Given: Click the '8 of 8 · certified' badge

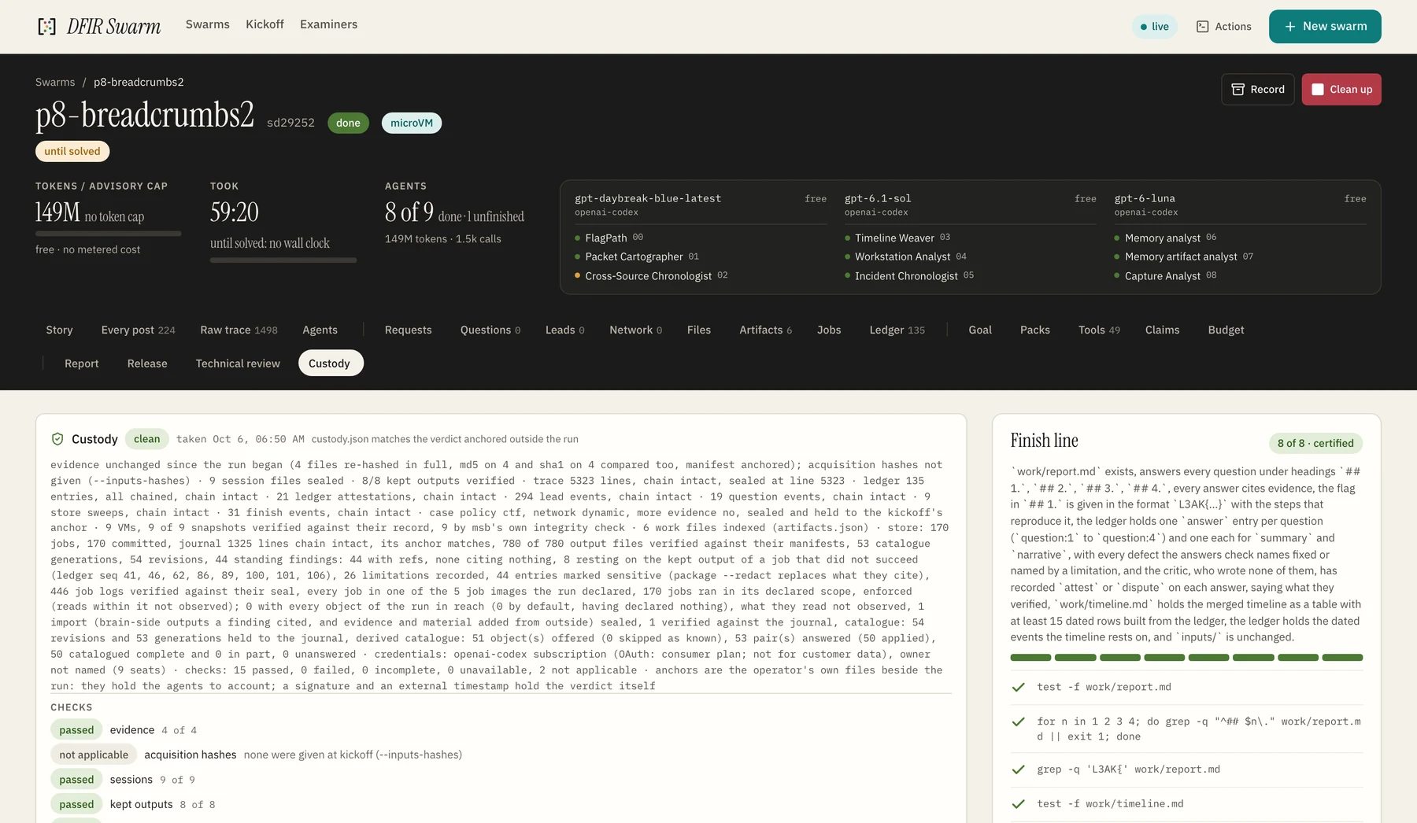Looking at the screenshot, I should point(1315,443).
